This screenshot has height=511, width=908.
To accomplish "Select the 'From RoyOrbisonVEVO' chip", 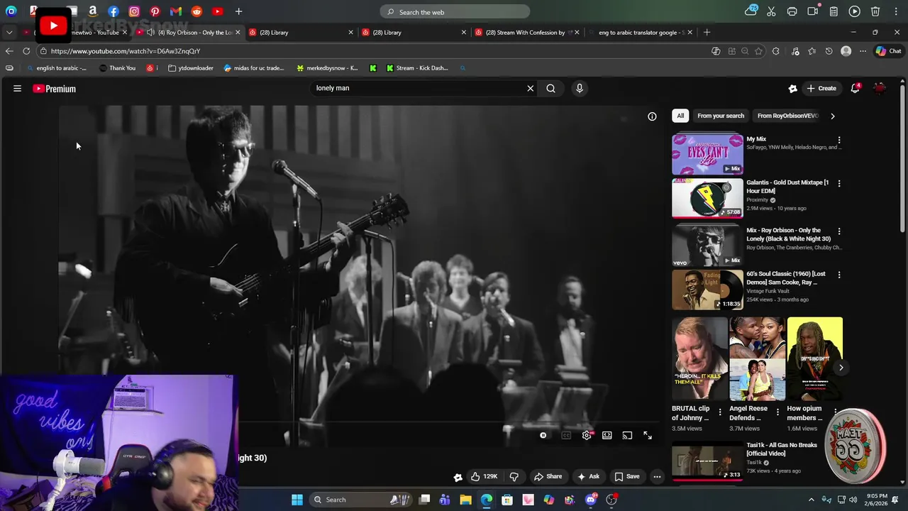I will (x=787, y=116).
